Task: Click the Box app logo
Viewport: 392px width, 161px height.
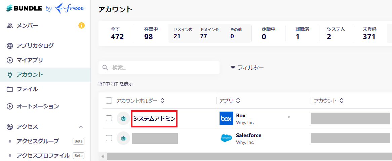Action: [226, 118]
